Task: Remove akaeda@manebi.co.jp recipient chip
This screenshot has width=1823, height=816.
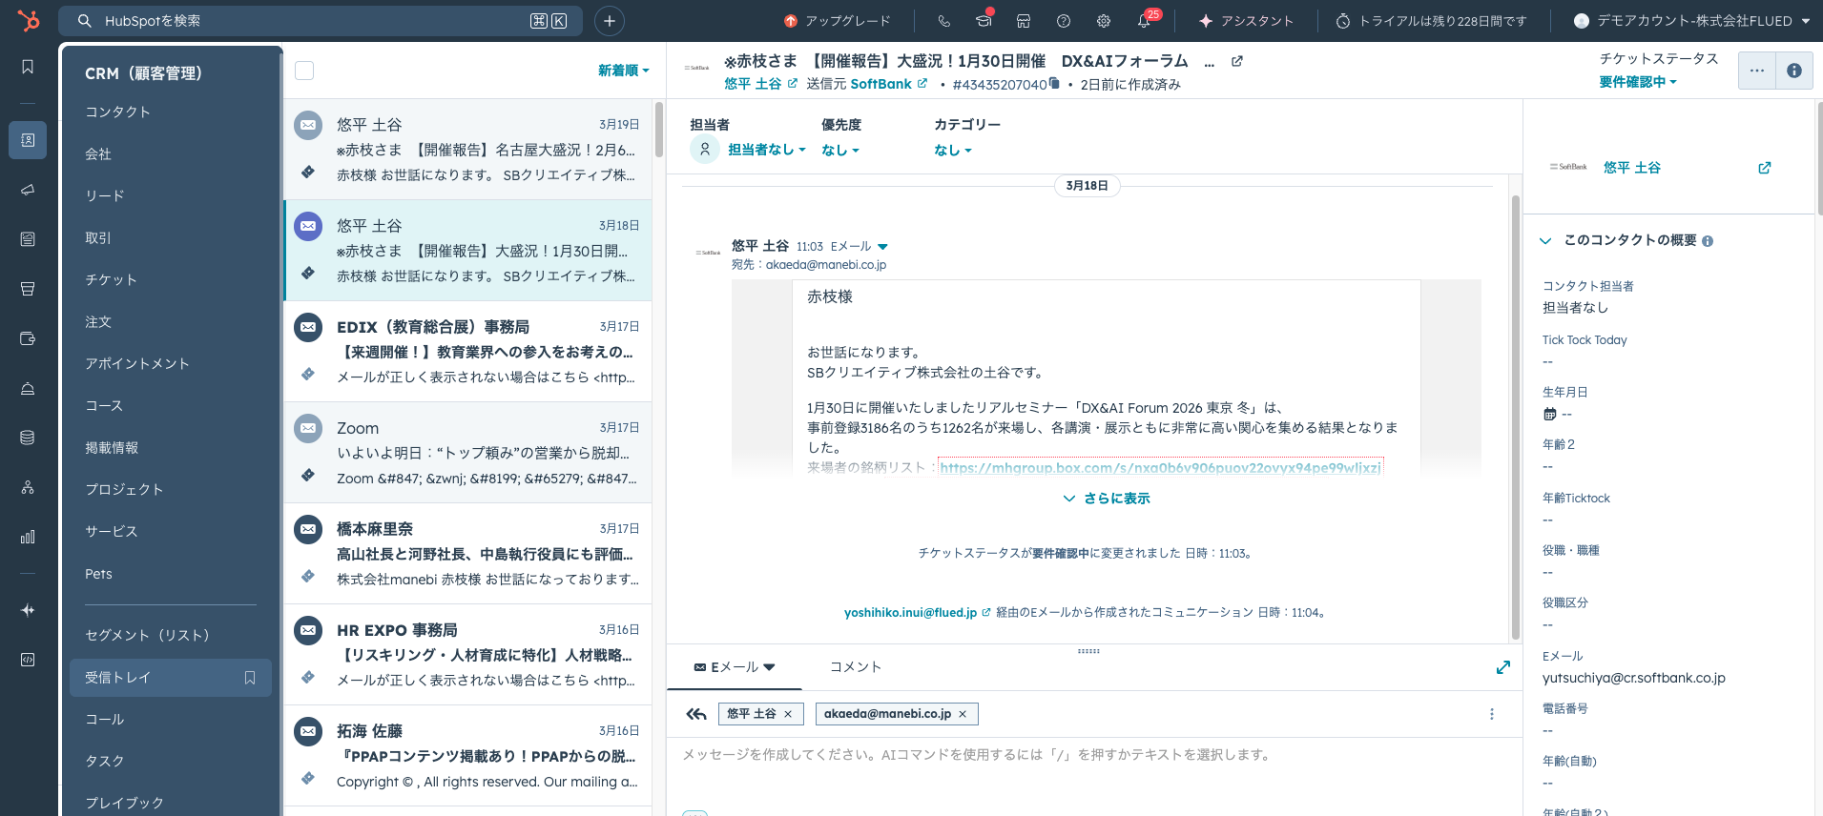Action: click(963, 714)
